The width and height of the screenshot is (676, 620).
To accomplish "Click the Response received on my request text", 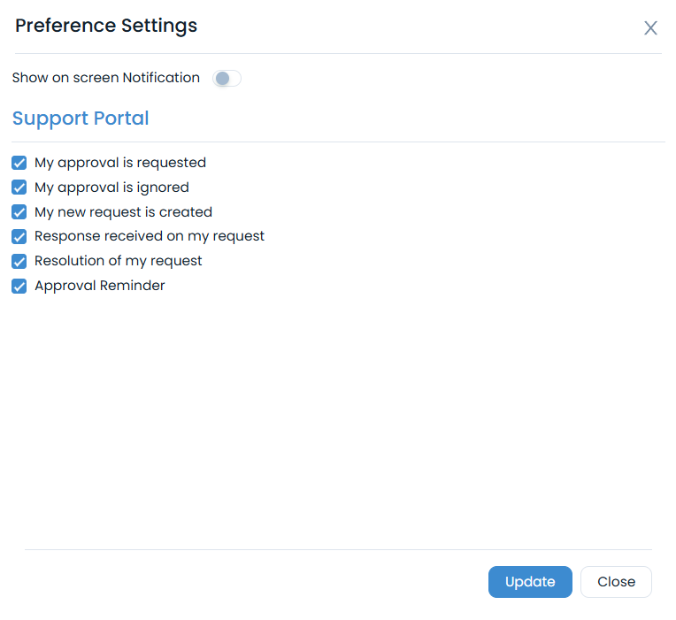I will click(150, 236).
